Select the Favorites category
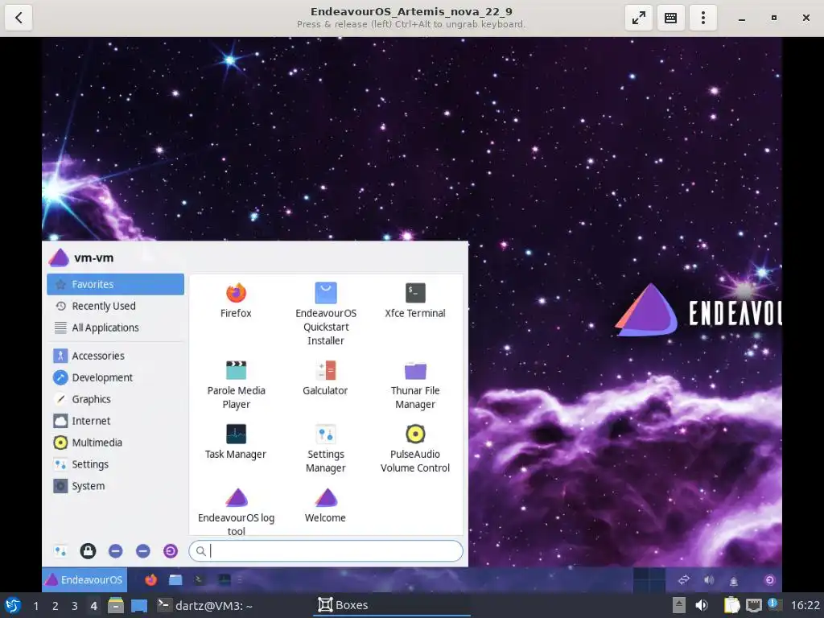This screenshot has height=618, width=824. pos(116,284)
